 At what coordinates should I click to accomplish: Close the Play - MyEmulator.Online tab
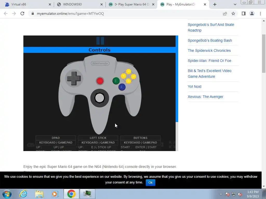click(x=205, y=4)
